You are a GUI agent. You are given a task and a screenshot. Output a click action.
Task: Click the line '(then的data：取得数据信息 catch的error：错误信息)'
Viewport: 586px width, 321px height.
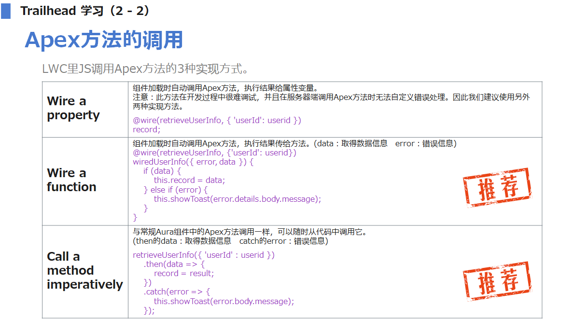click(x=230, y=241)
